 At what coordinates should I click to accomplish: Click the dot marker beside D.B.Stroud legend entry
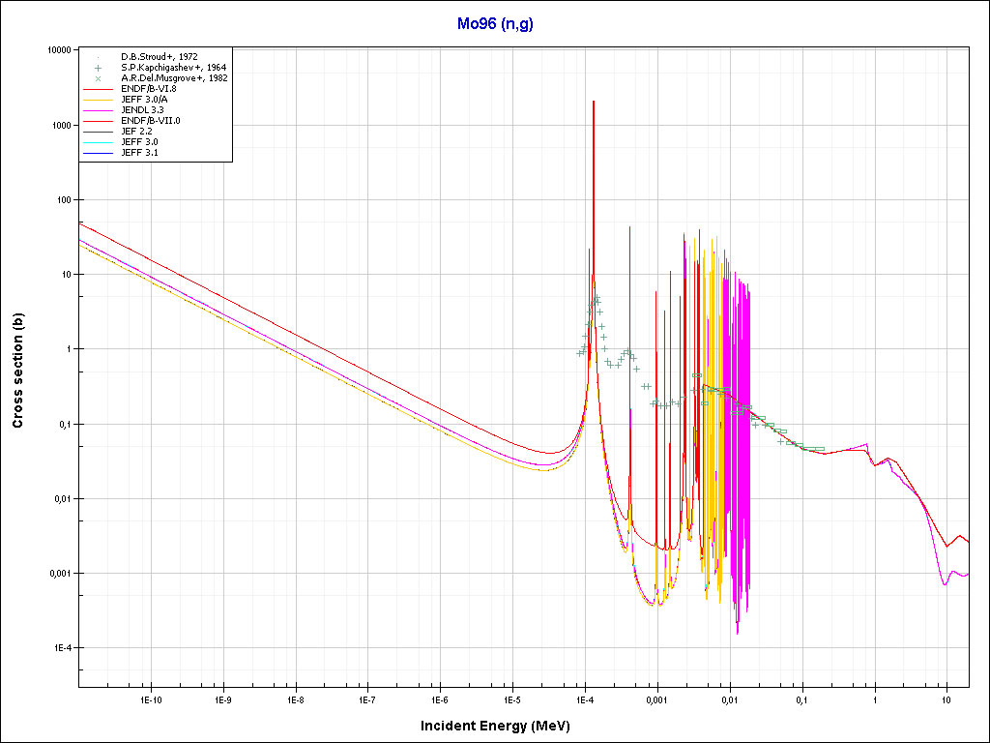click(98, 57)
